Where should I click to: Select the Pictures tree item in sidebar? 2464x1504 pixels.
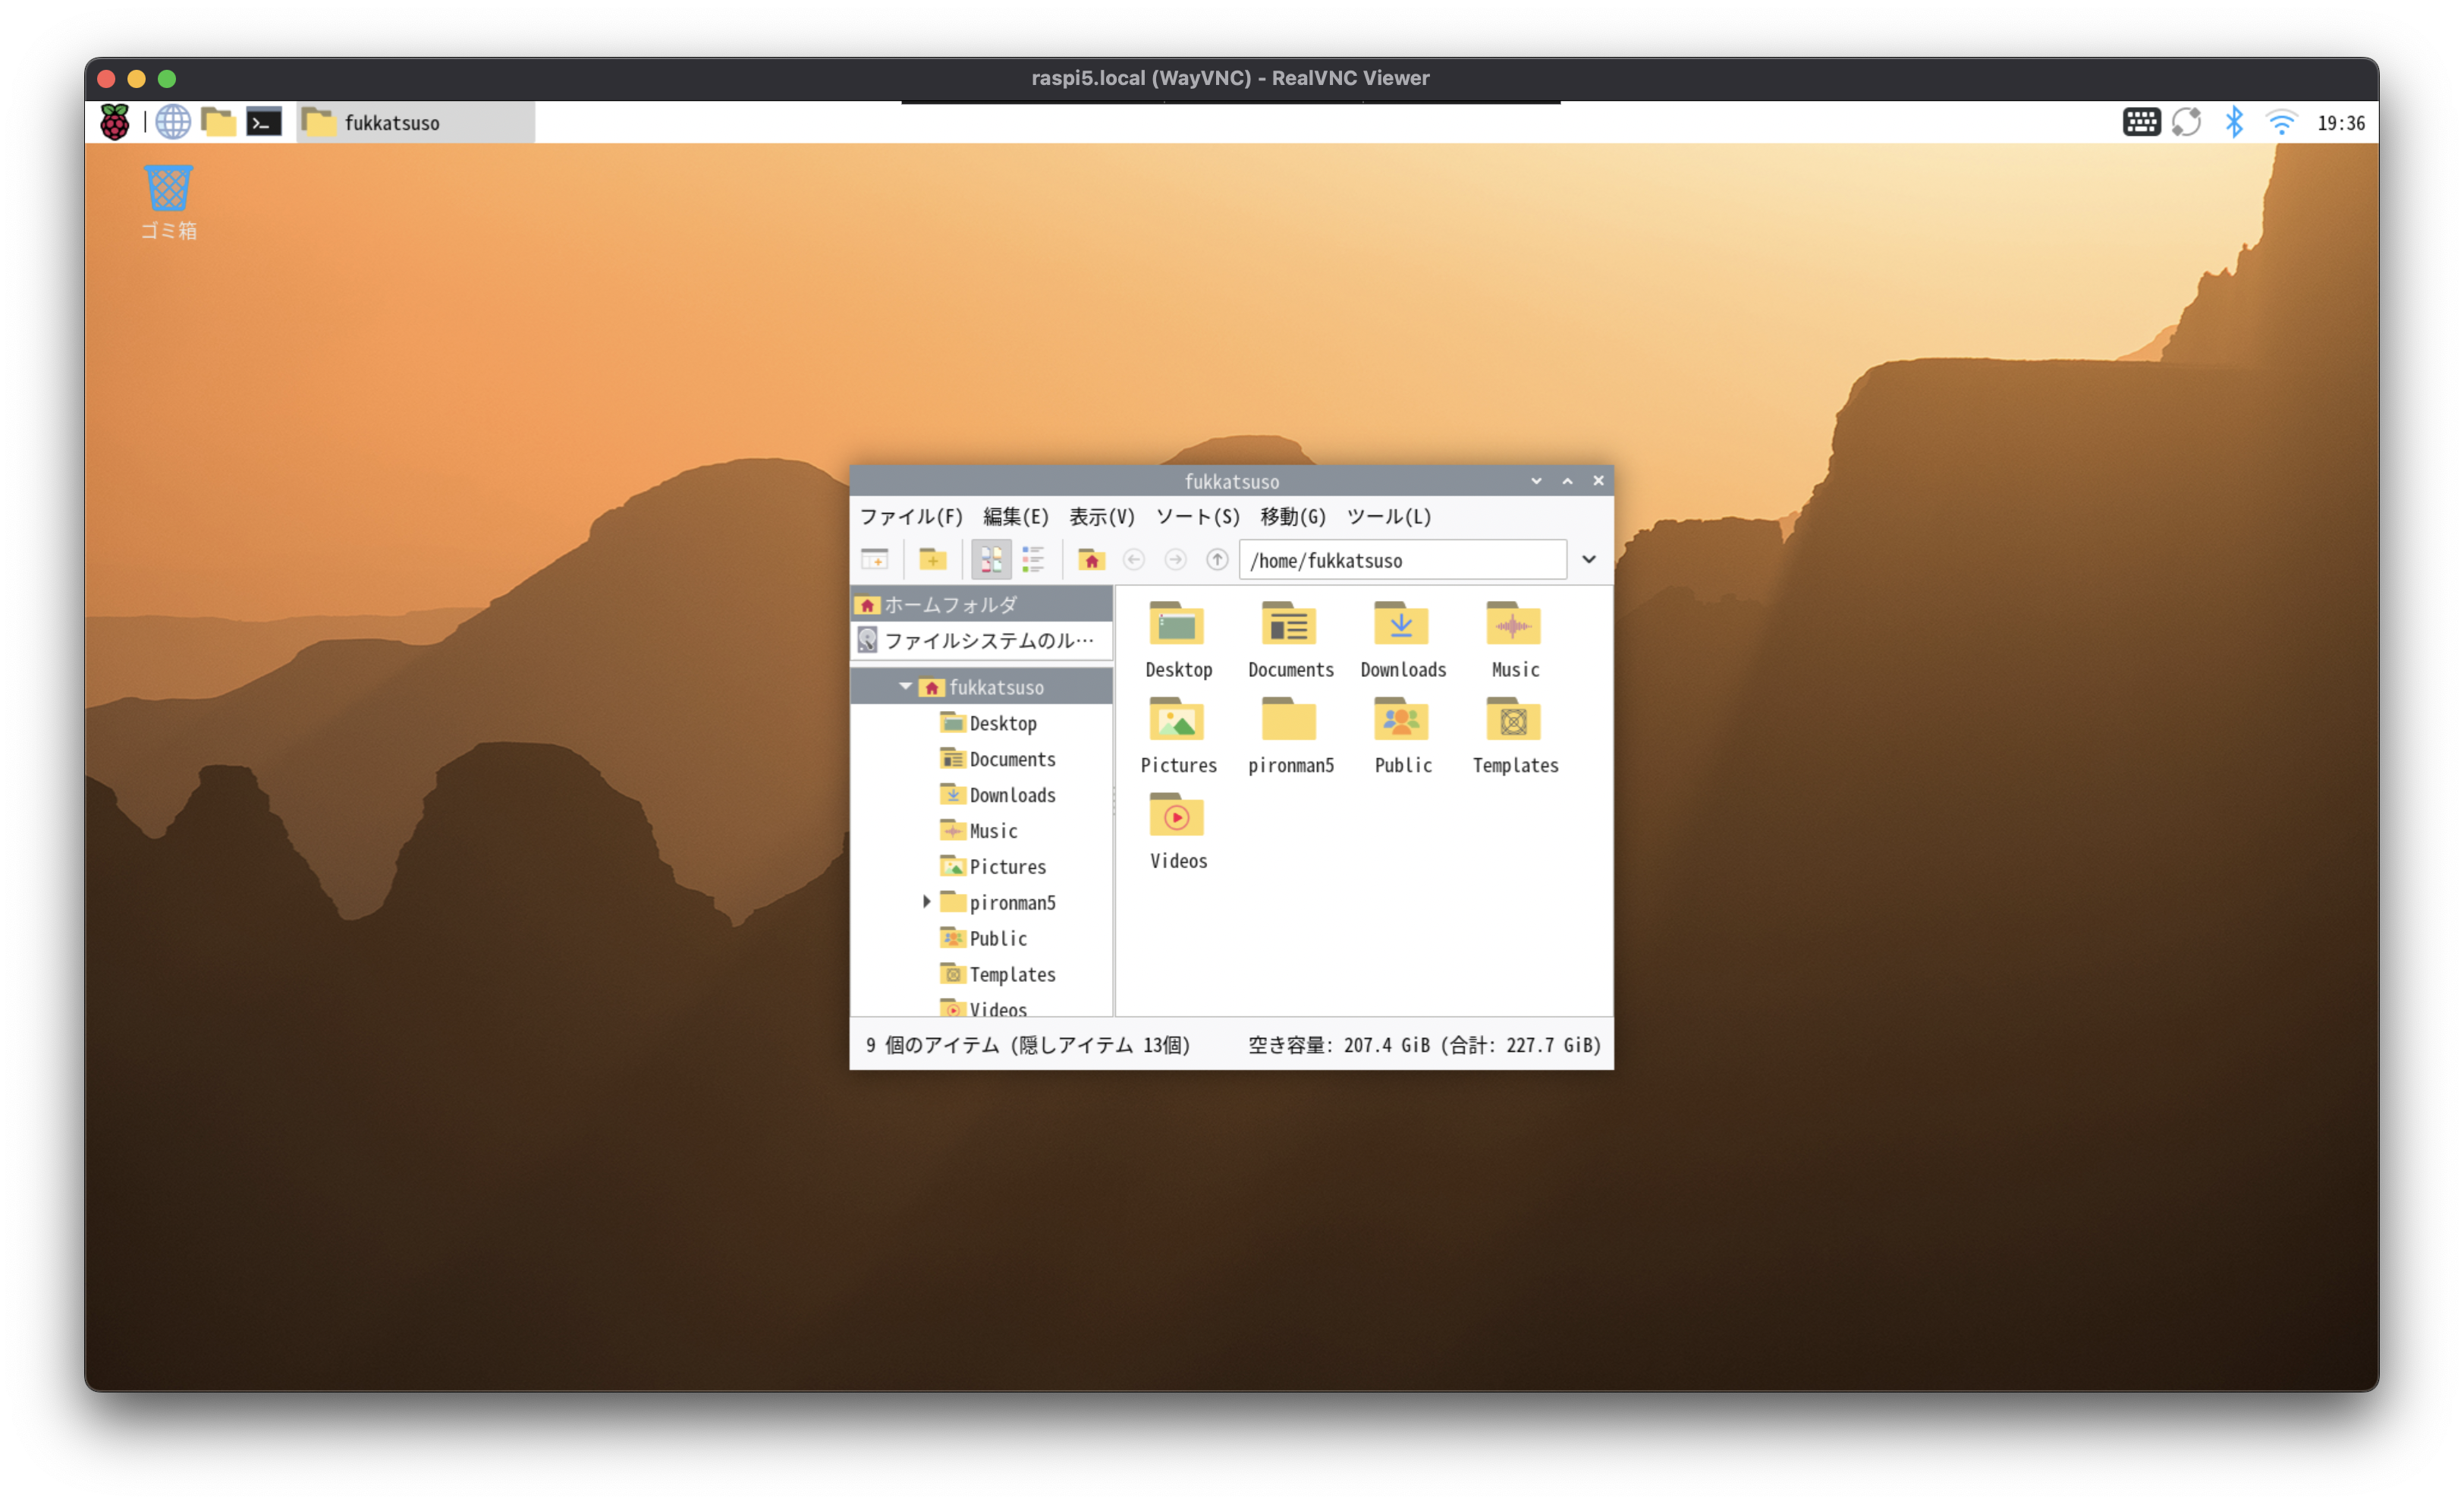click(x=1006, y=866)
